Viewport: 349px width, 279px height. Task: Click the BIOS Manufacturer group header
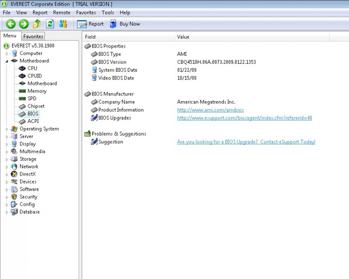click(x=109, y=94)
